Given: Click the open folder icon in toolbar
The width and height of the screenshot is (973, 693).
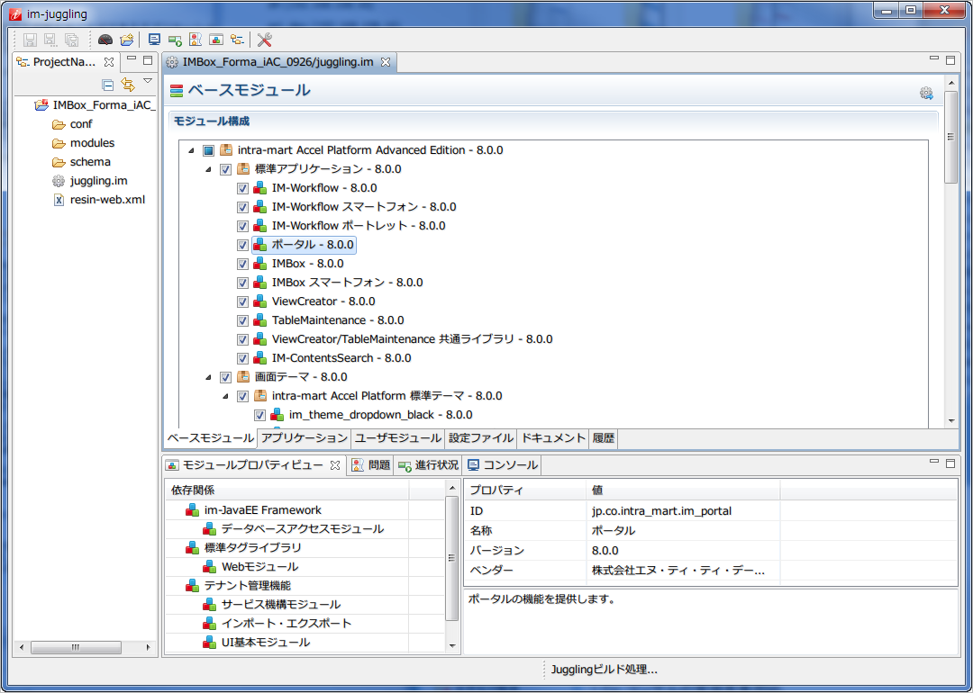Looking at the screenshot, I should point(127,40).
